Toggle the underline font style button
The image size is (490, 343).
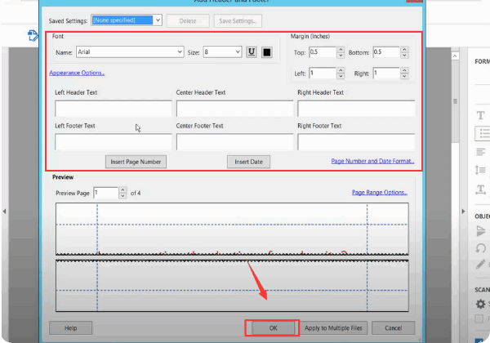[252, 52]
